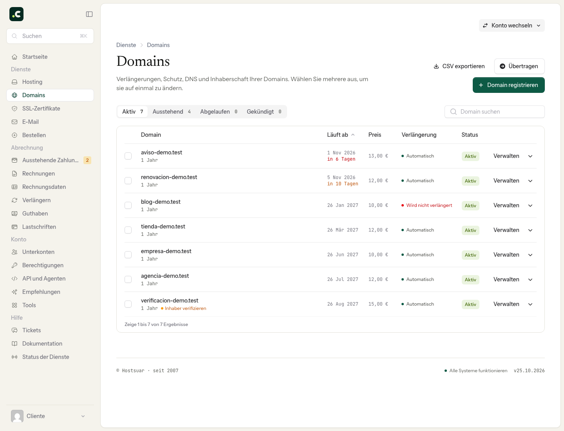Click Dienste in the breadcrumb
The image size is (564, 431).
point(126,45)
